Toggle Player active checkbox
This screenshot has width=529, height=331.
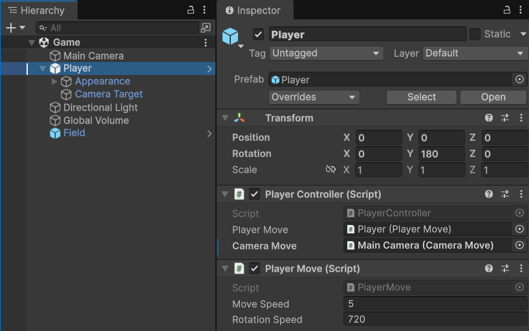click(258, 34)
